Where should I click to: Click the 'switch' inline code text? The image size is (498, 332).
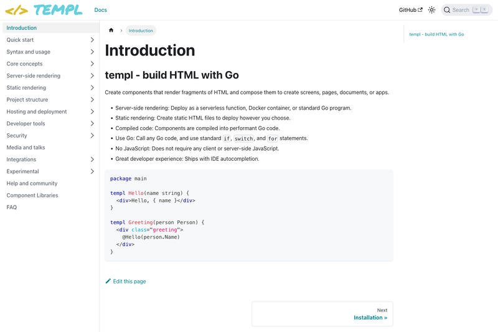243,138
